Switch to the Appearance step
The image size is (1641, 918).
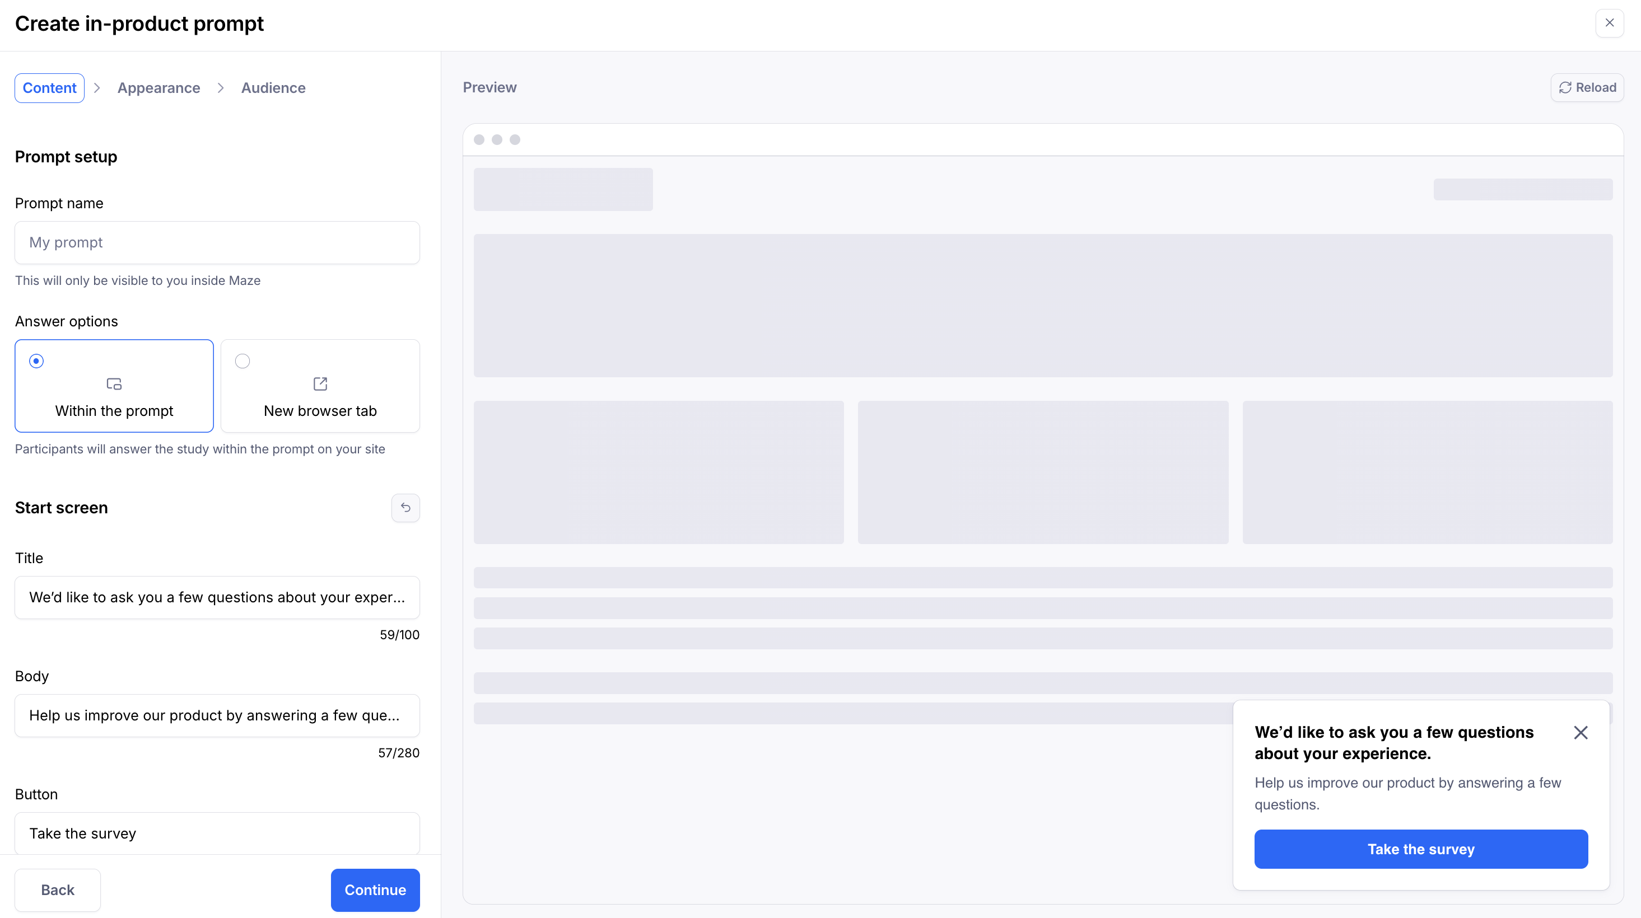(158, 88)
